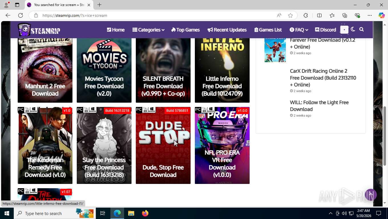Open the volume control tray icon

click(344, 213)
